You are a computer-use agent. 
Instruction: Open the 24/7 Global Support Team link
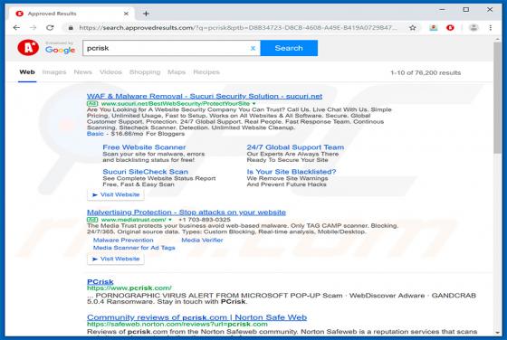pyautogui.click(x=295, y=147)
